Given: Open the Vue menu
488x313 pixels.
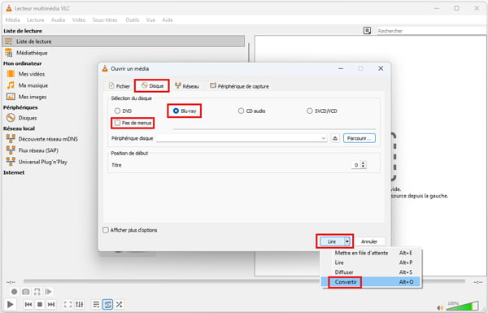Looking at the screenshot, I should point(150,20).
